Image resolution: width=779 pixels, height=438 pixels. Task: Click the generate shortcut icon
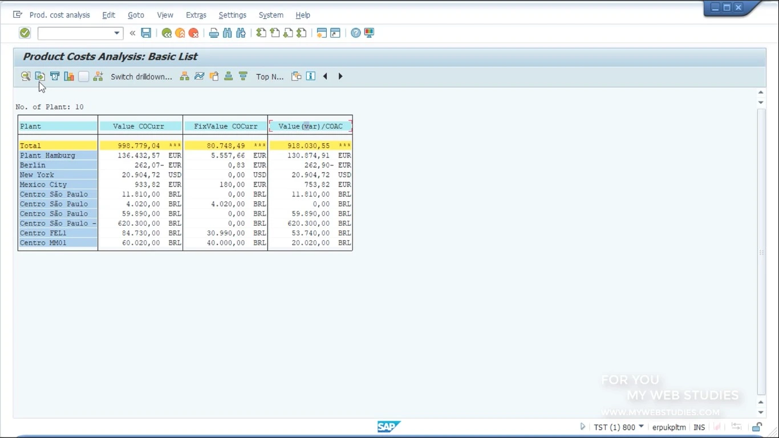tap(335, 33)
